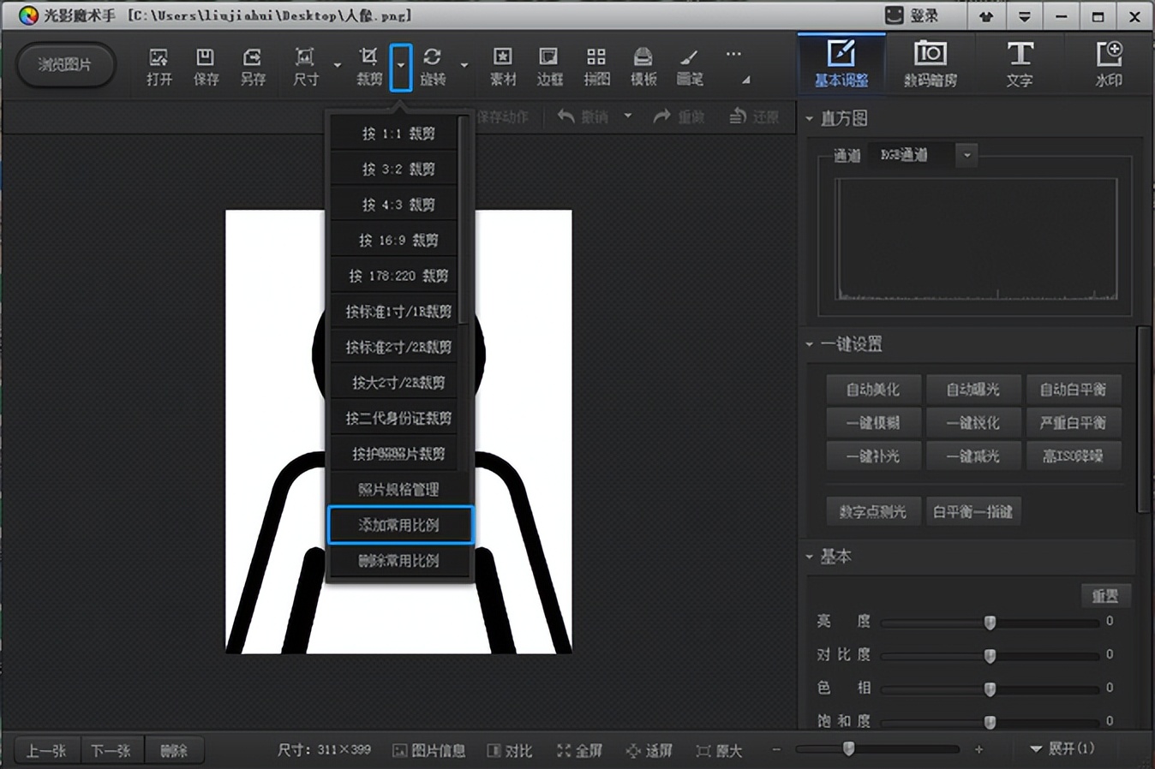Expand the RGB通道 channel dropdown
Screen dimensions: 1155x769
tap(966, 155)
